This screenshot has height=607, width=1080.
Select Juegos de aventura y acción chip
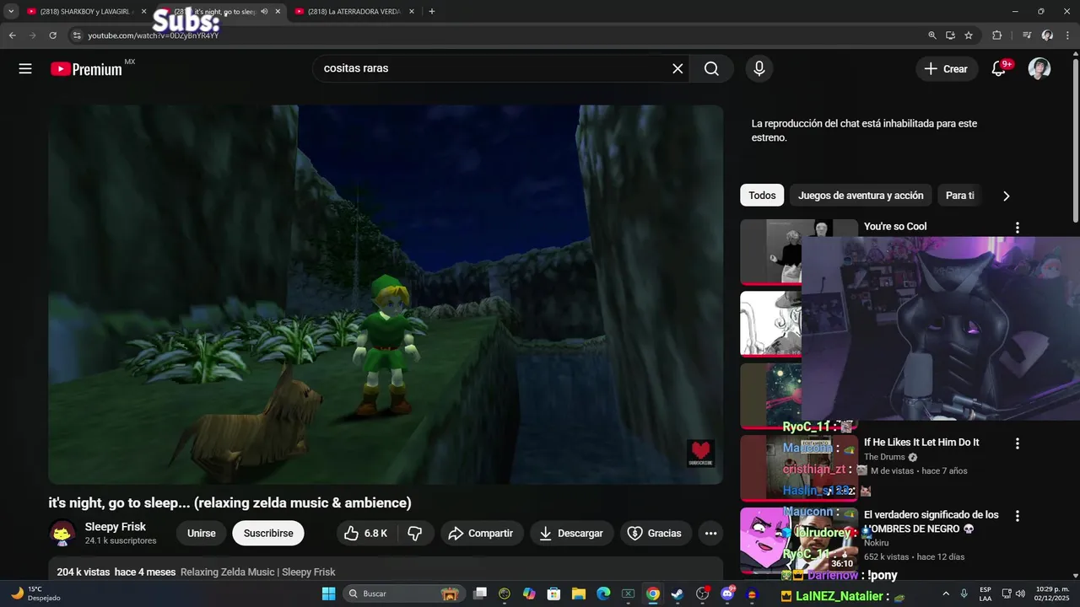point(861,196)
